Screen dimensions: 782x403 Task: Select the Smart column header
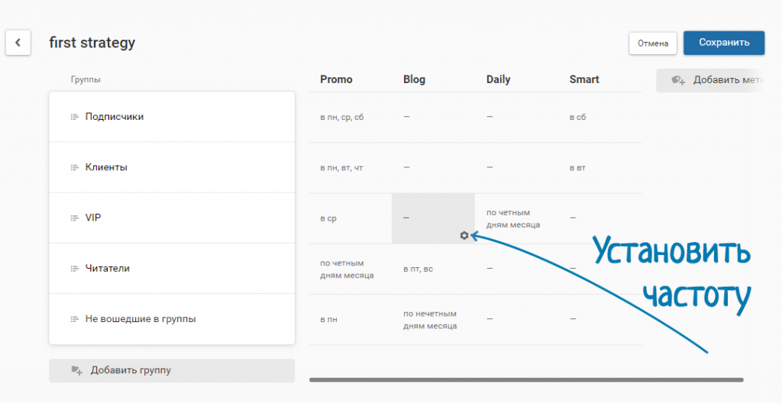[x=584, y=79]
